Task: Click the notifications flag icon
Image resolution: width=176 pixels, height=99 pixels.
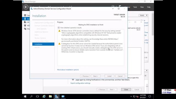Action: [x=120, y=6]
